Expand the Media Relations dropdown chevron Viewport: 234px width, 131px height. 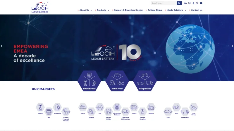click(185, 10)
